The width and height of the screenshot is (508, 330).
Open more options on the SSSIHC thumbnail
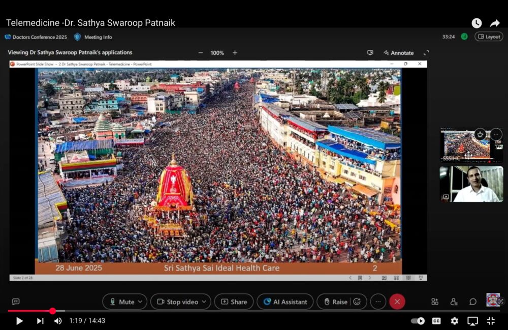click(x=496, y=134)
